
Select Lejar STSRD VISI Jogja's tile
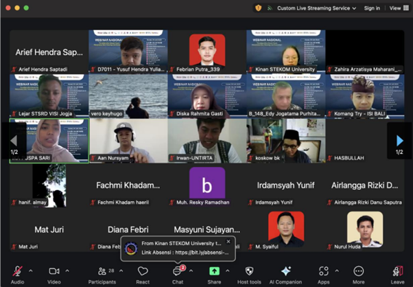49,96
